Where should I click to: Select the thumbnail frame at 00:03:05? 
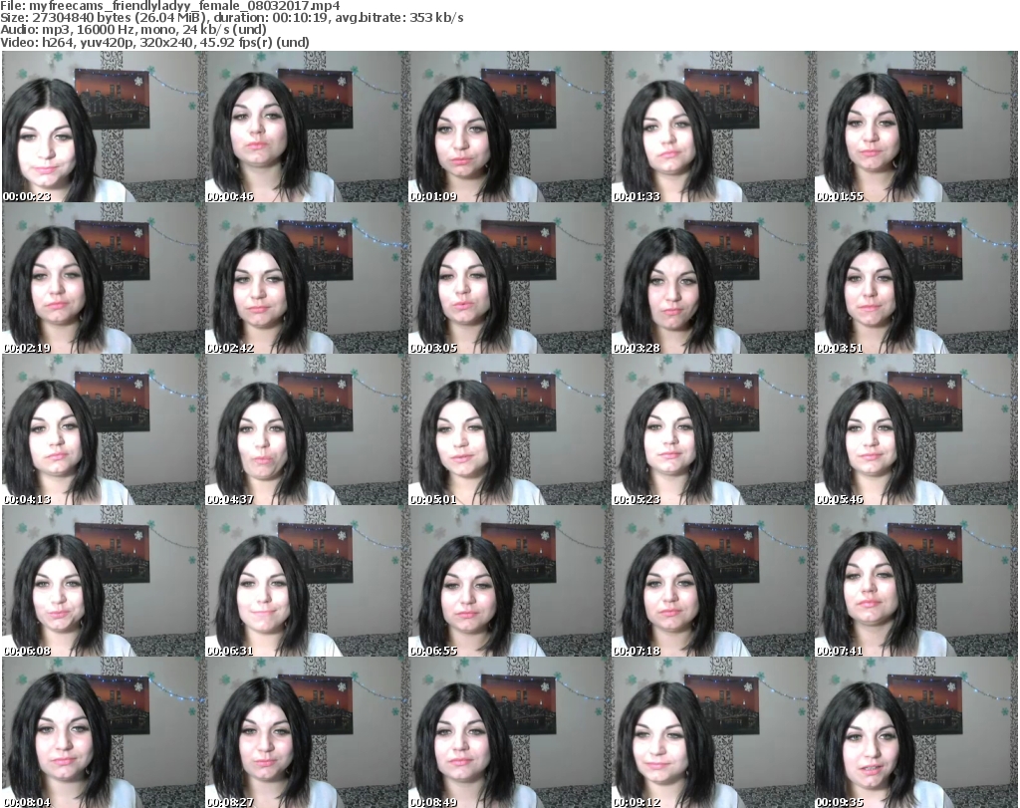[x=510, y=278]
